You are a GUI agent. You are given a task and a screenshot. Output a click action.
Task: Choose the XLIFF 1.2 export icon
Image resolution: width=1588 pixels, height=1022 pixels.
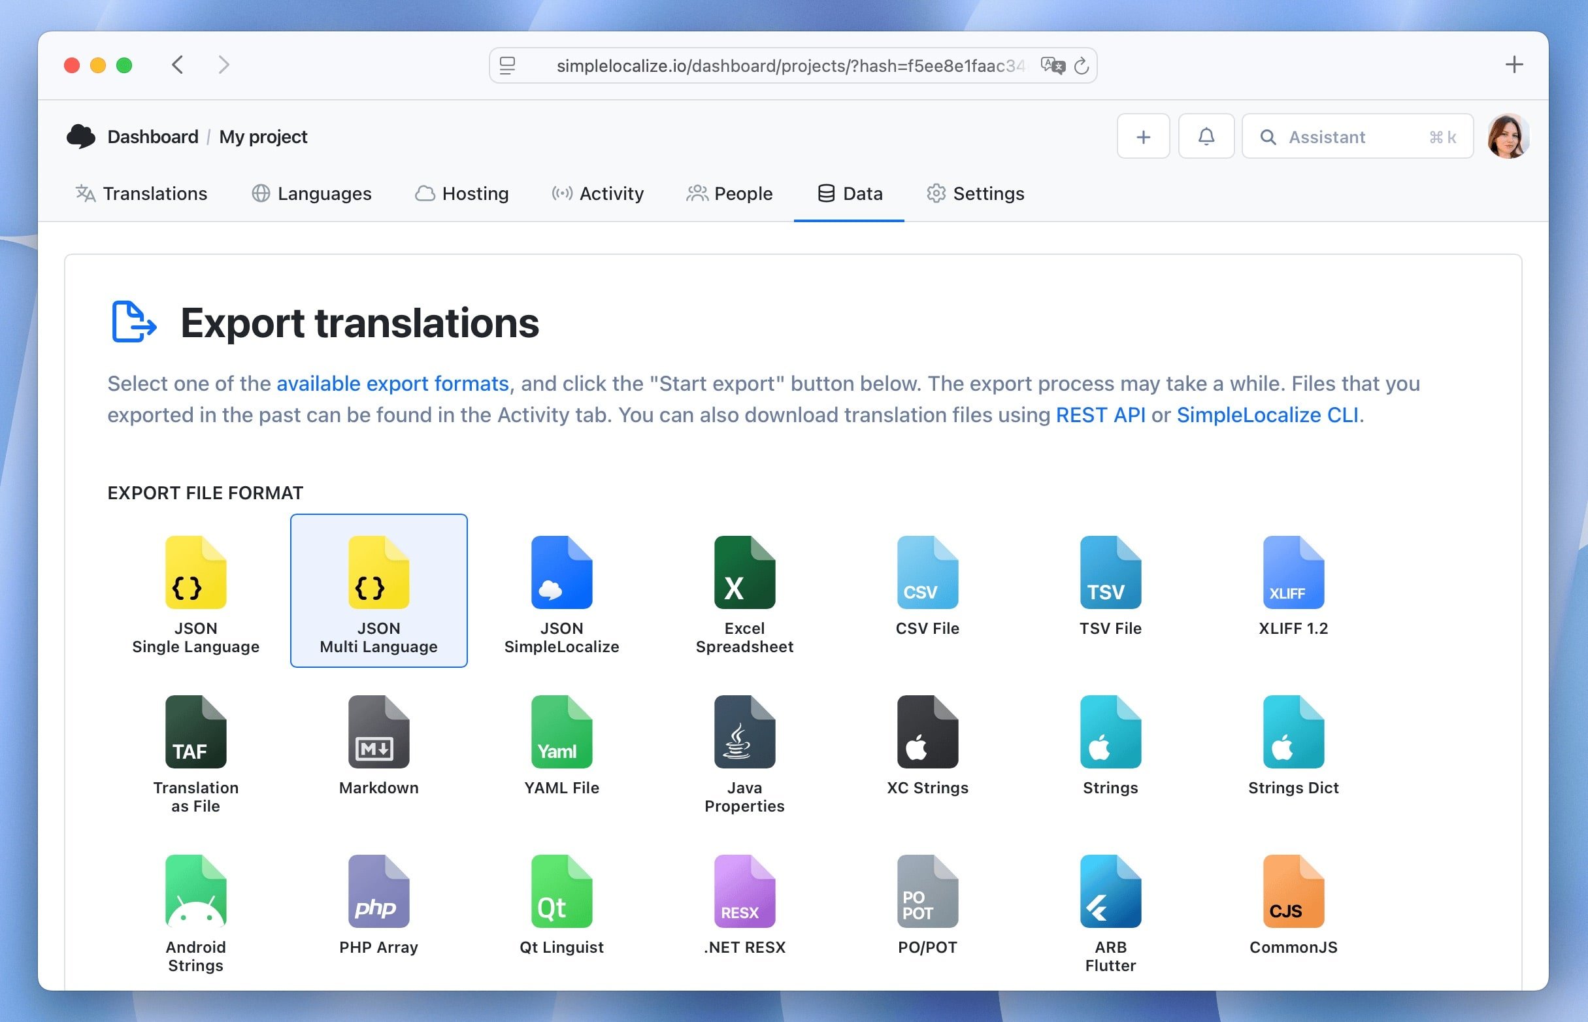coord(1292,572)
